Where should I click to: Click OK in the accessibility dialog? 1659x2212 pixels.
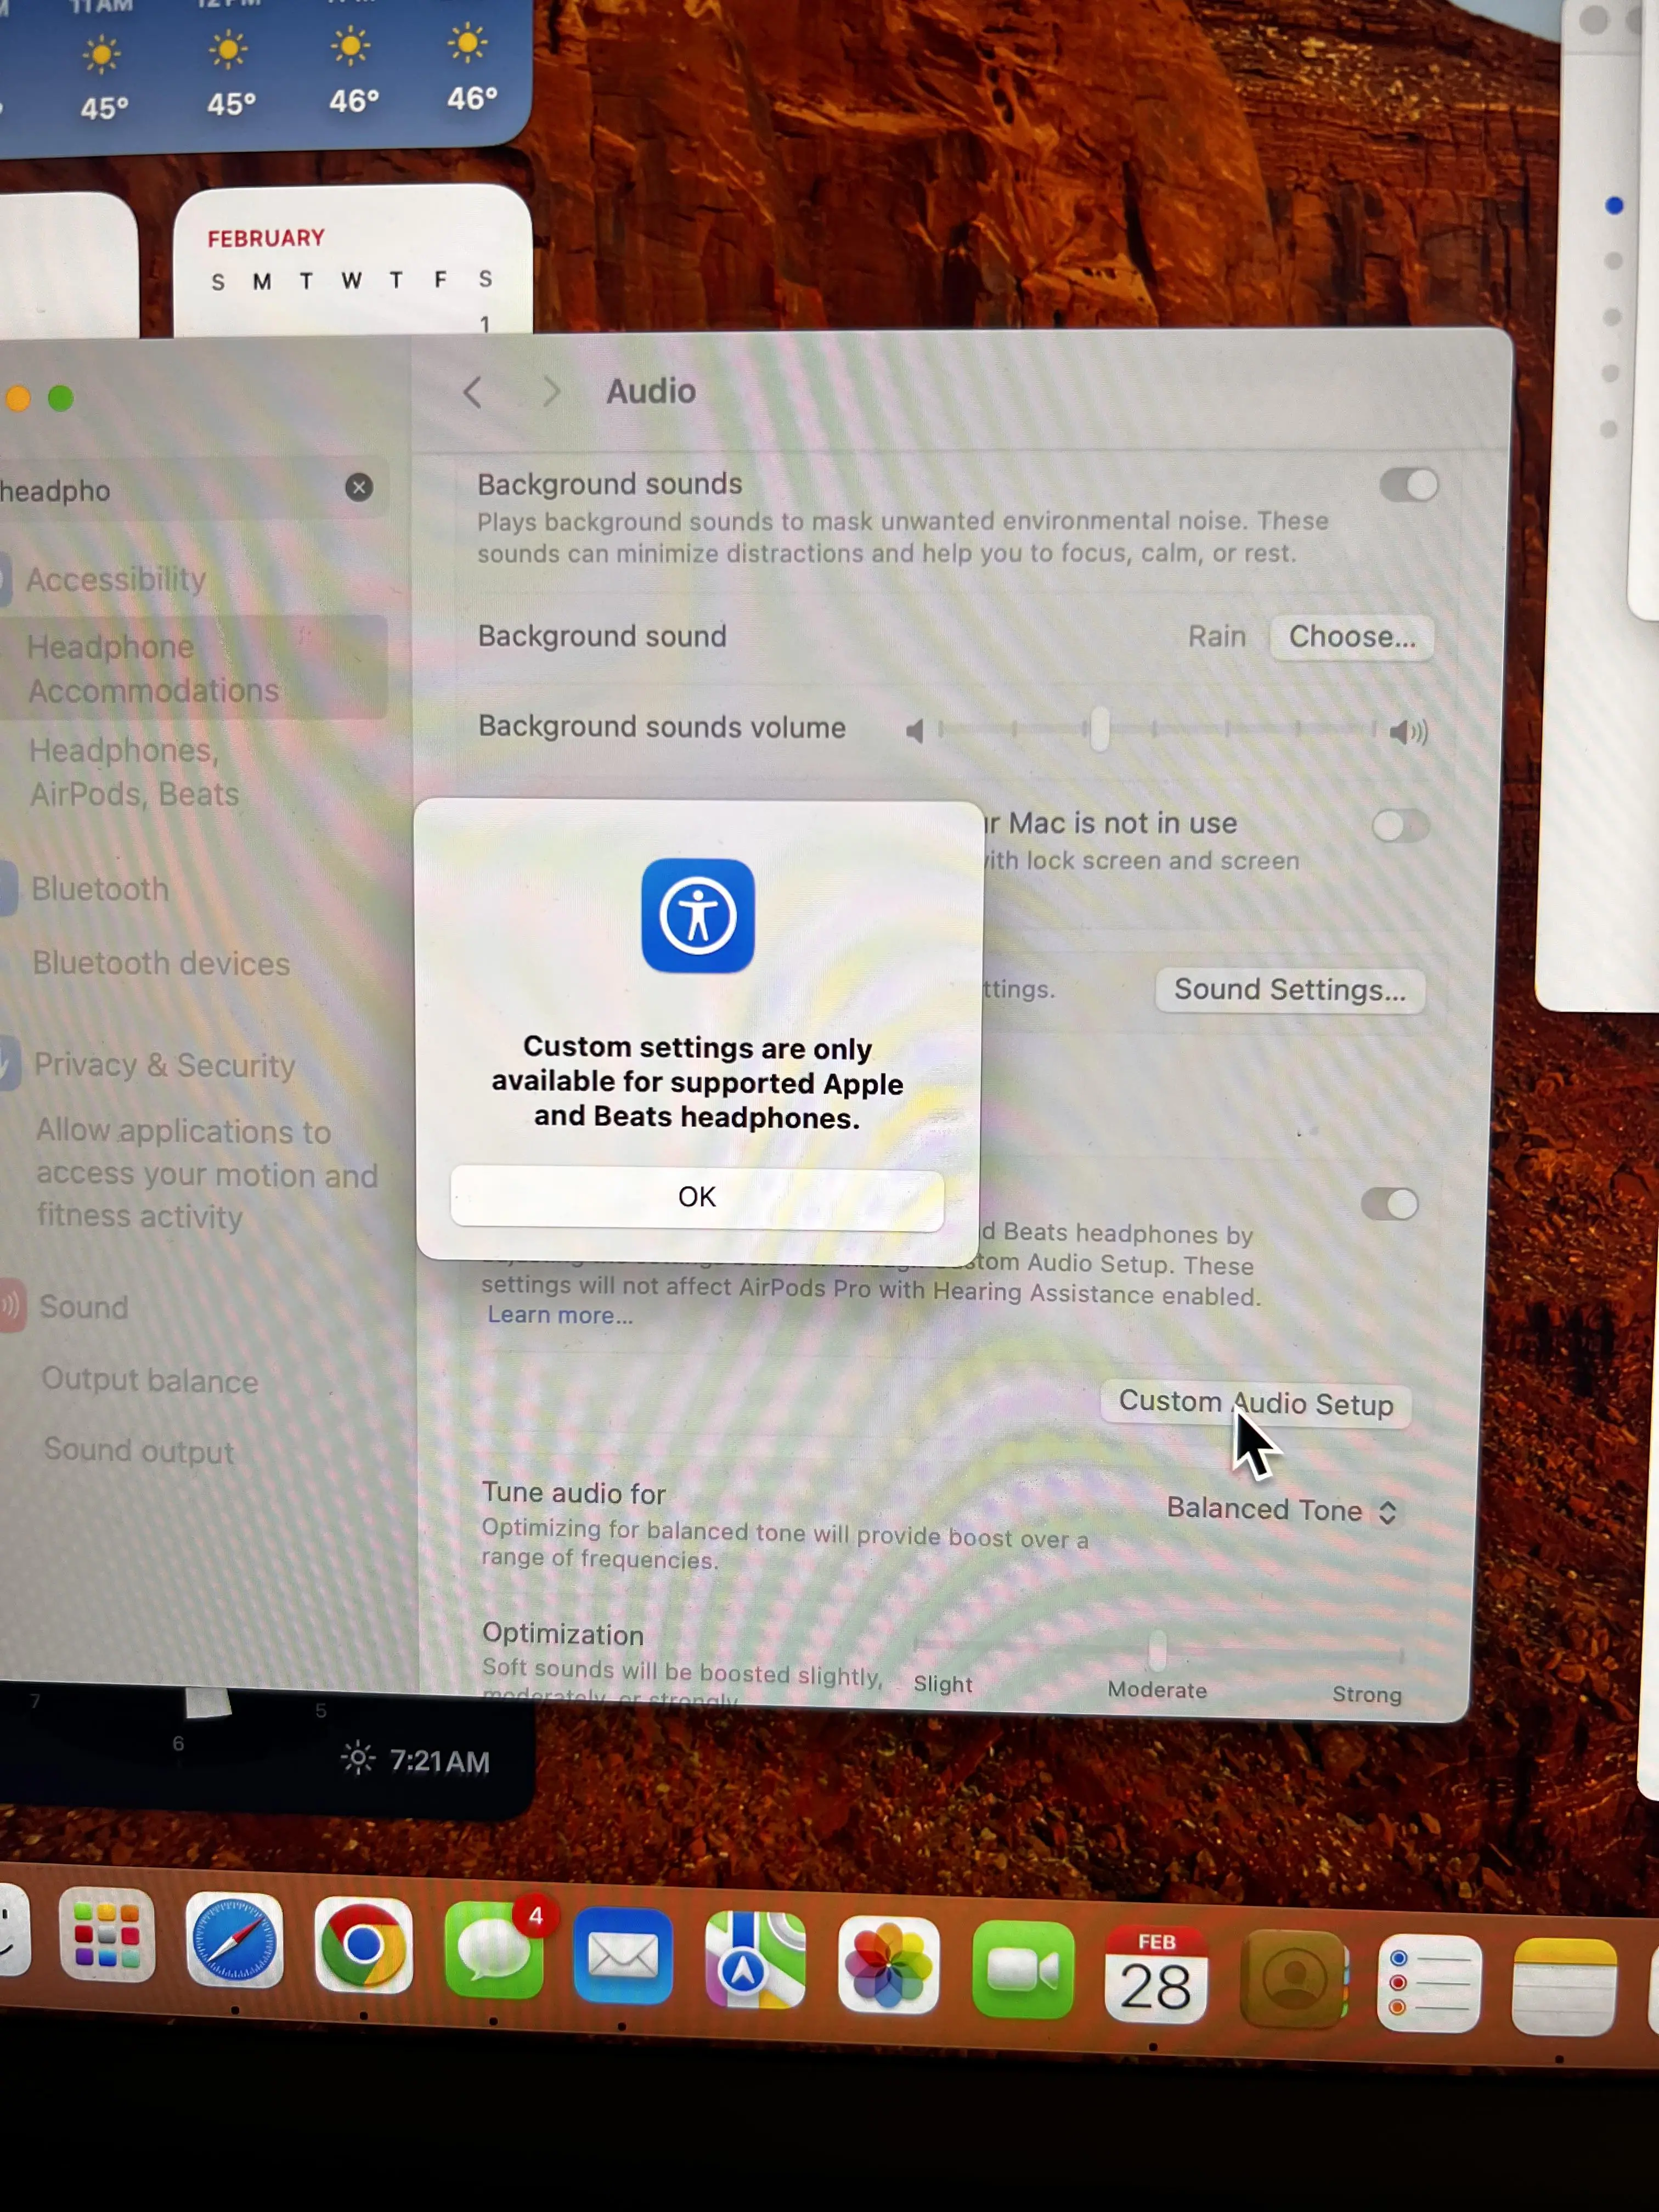[x=696, y=1197]
